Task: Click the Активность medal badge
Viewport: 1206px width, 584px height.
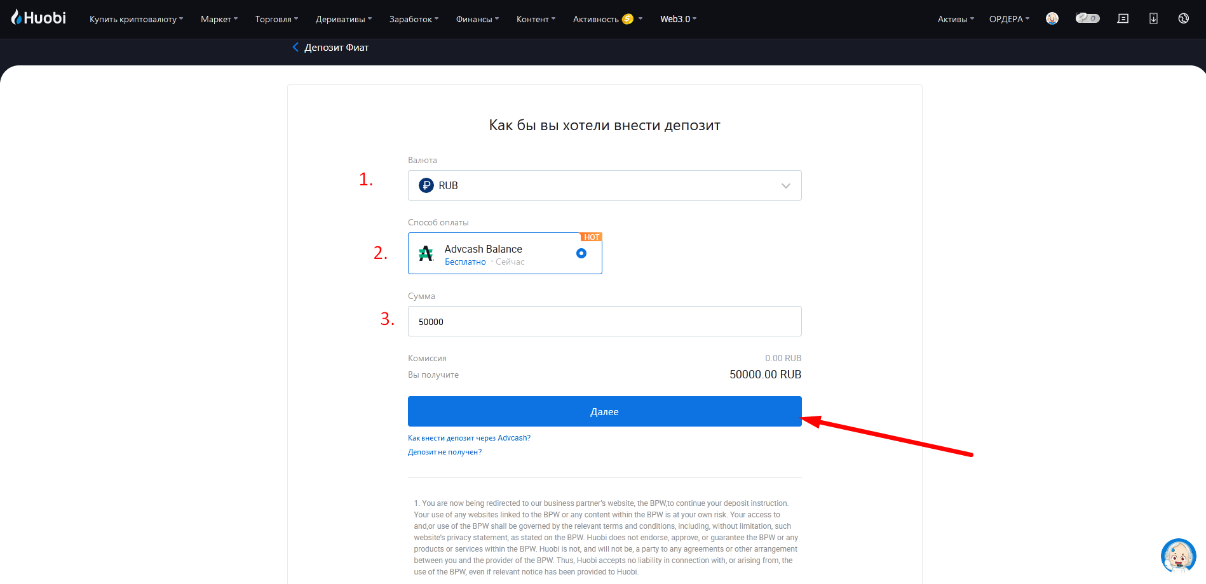Action: coord(627,19)
